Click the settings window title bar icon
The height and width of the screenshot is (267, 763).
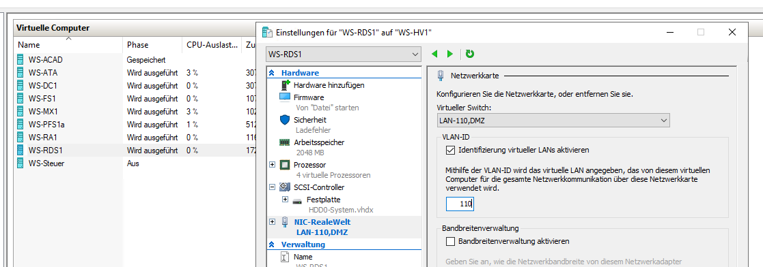(268, 33)
